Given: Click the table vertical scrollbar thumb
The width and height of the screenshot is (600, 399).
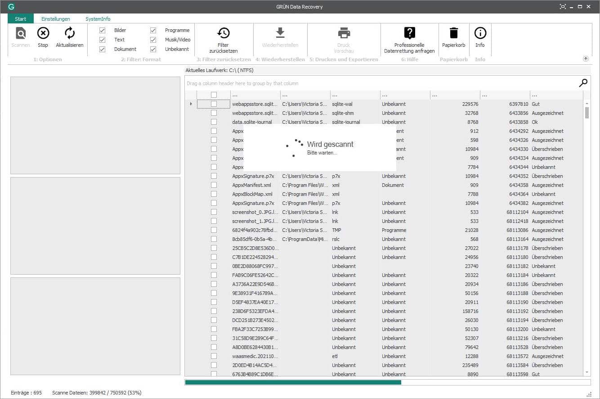Looking at the screenshot, I should pyautogui.click(x=587, y=113).
